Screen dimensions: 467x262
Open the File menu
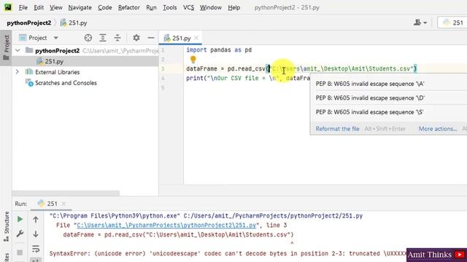pos(23,7)
